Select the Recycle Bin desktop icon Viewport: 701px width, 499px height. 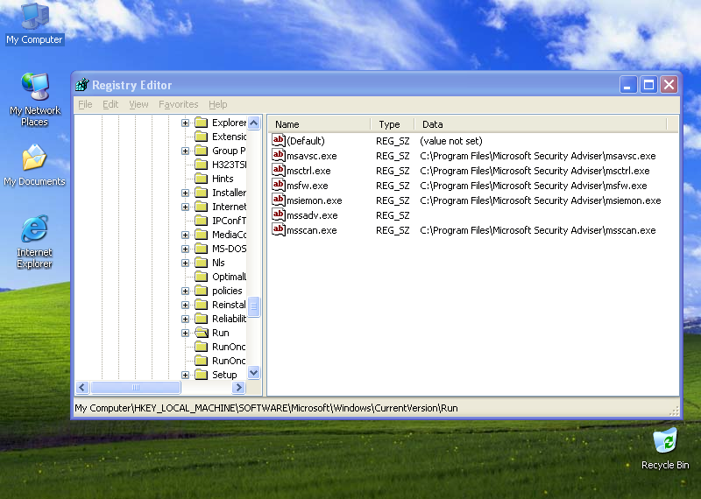click(665, 448)
